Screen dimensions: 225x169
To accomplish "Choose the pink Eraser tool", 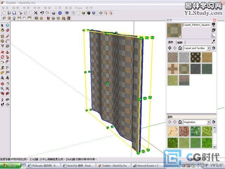I will pyautogui.click(x=7, y=30).
